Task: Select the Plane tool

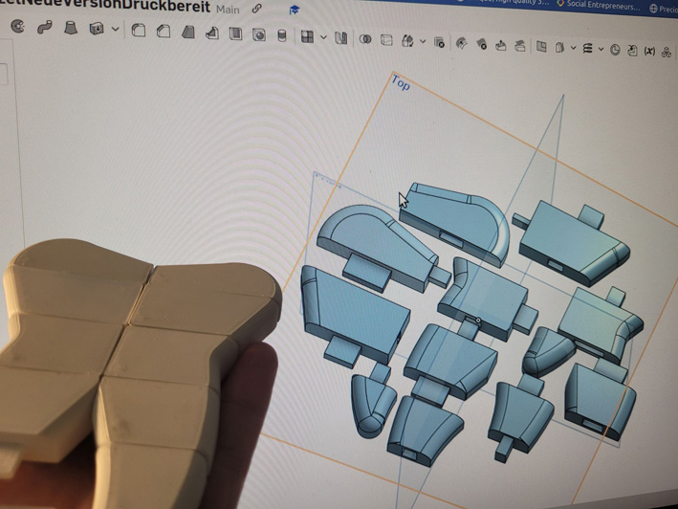Action: point(541,46)
